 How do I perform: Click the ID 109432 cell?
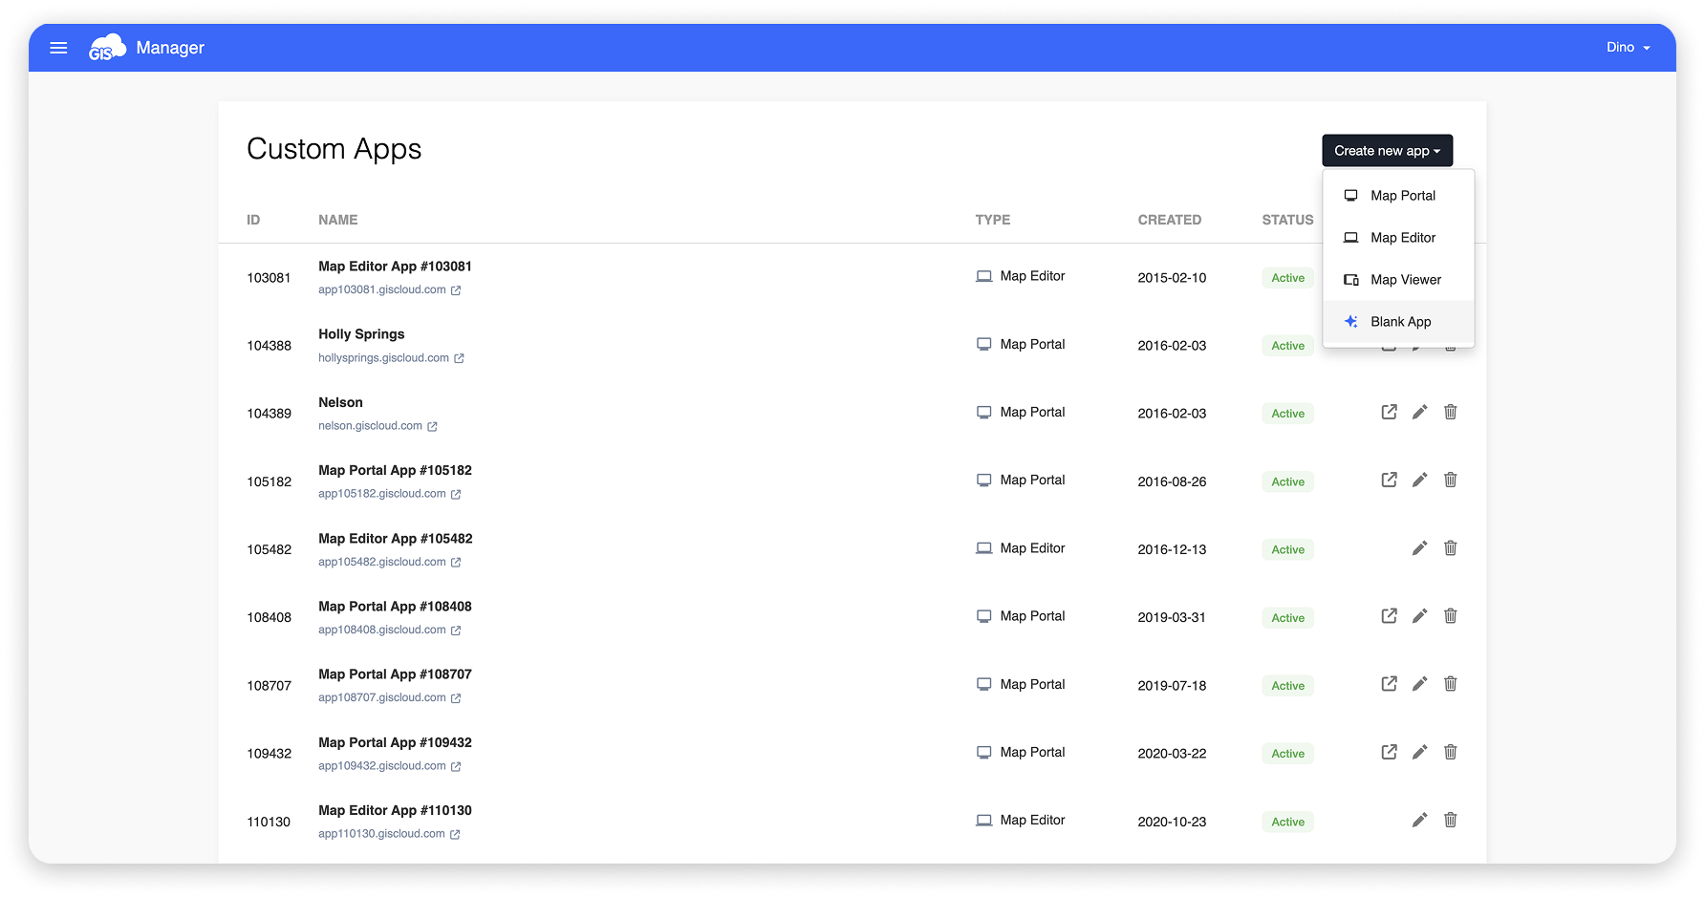point(270,754)
